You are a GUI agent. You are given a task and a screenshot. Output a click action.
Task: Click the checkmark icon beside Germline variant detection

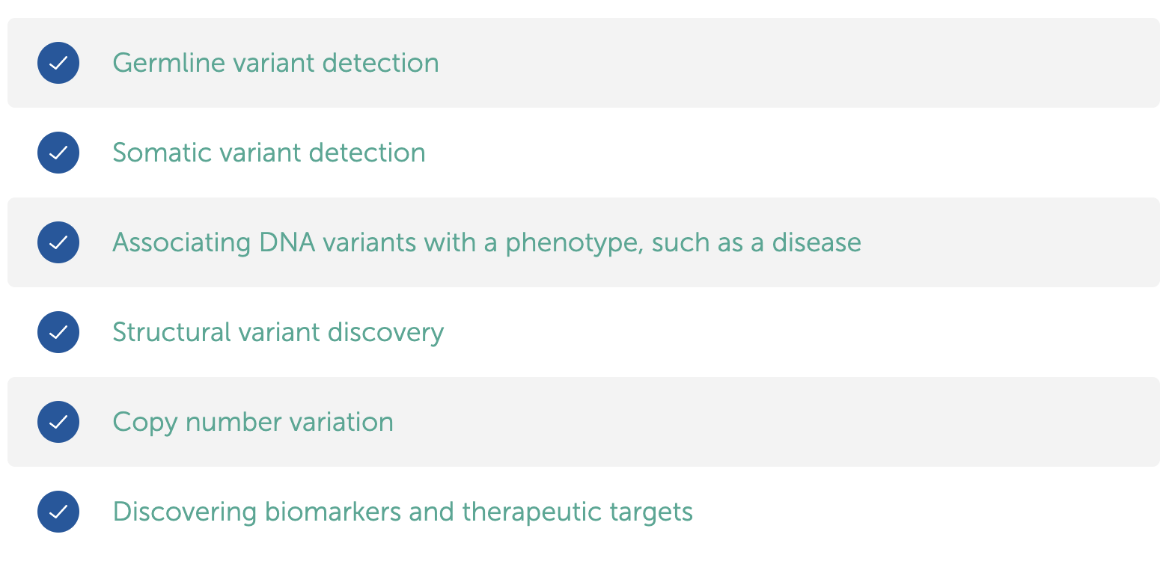[58, 63]
